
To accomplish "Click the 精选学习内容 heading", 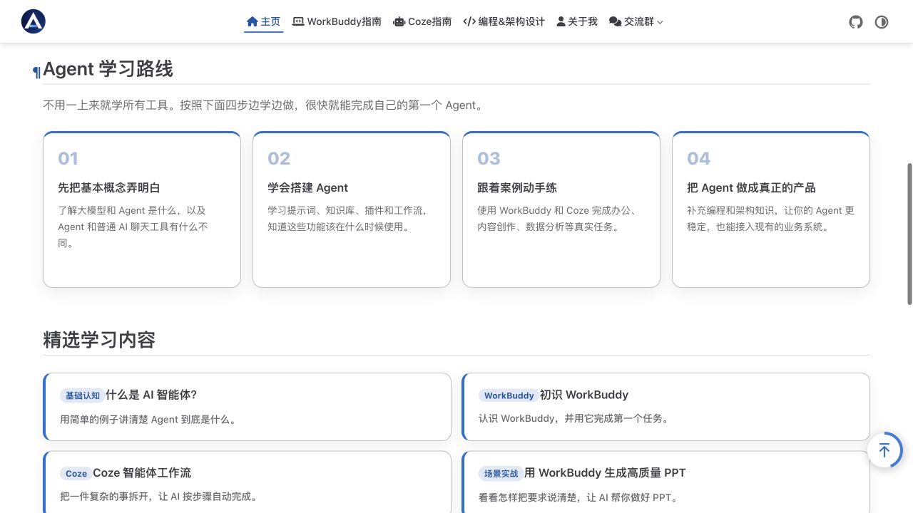I will 99,340.
